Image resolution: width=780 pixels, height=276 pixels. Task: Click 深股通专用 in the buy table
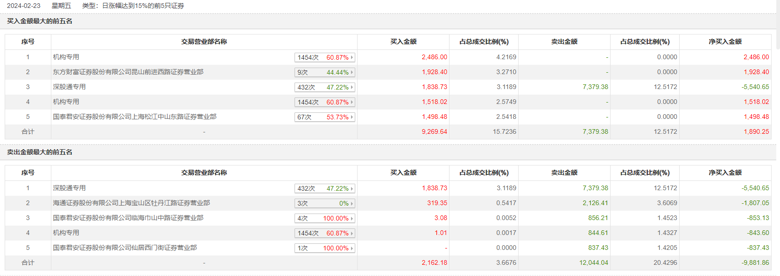pyautogui.click(x=69, y=87)
